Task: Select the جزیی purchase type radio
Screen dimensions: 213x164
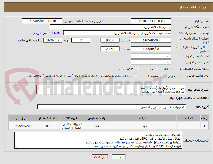Action: tap(179, 75)
